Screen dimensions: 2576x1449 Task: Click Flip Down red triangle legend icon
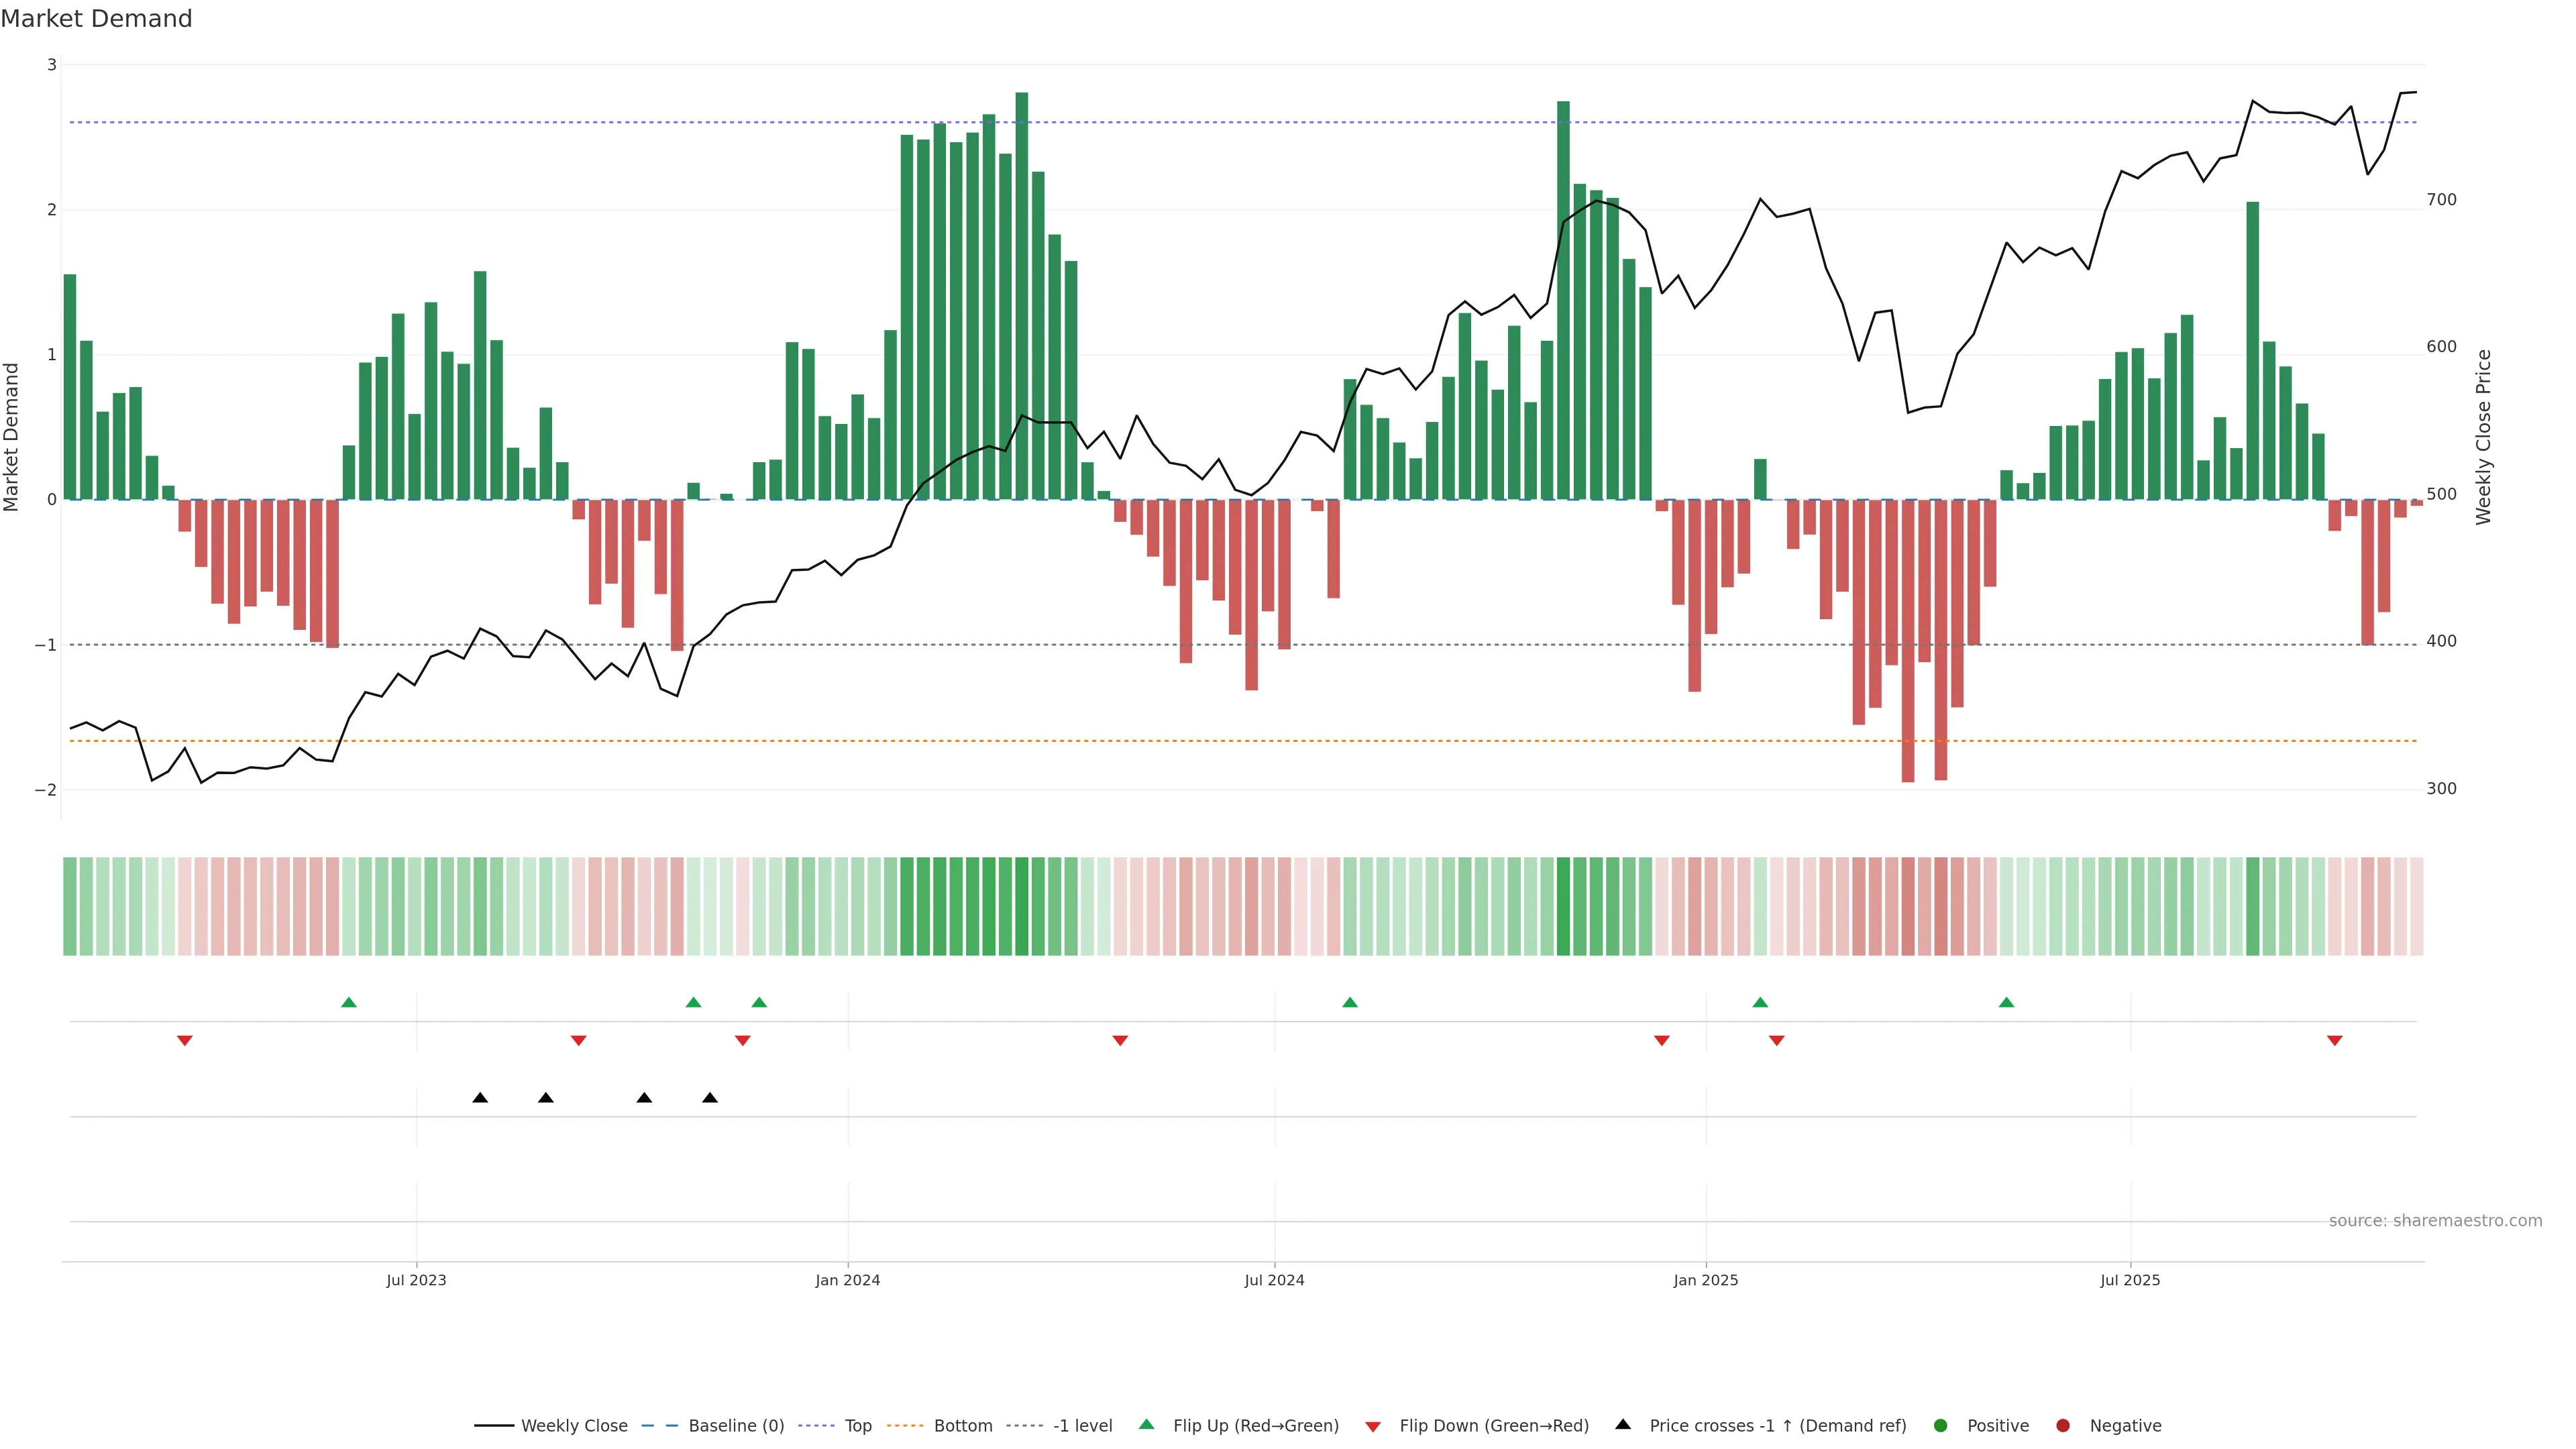[1373, 1426]
